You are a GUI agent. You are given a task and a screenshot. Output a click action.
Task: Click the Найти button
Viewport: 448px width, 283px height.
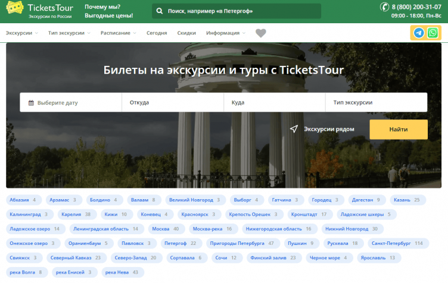click(x=399, y=130)
